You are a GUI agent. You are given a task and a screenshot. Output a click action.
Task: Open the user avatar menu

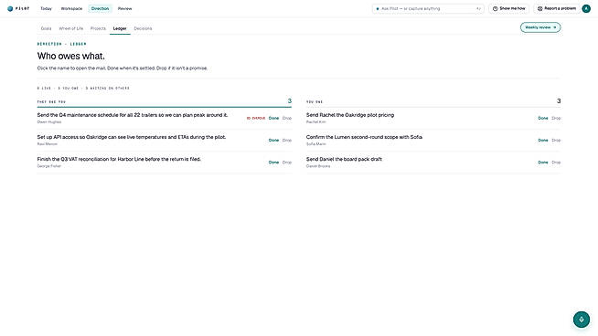(586, 8)
